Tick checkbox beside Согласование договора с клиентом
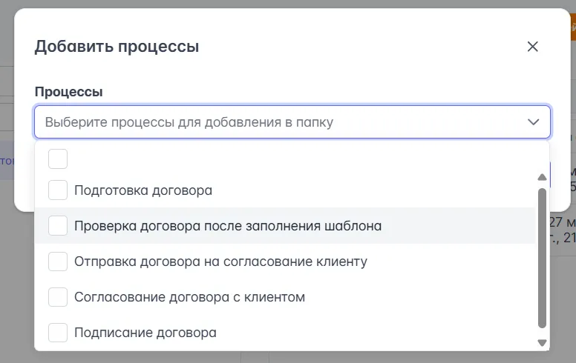 click(58, 297)
